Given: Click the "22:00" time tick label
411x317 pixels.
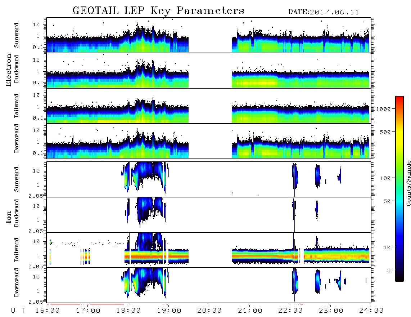Looking at the screenshot, I should [290, 311].
